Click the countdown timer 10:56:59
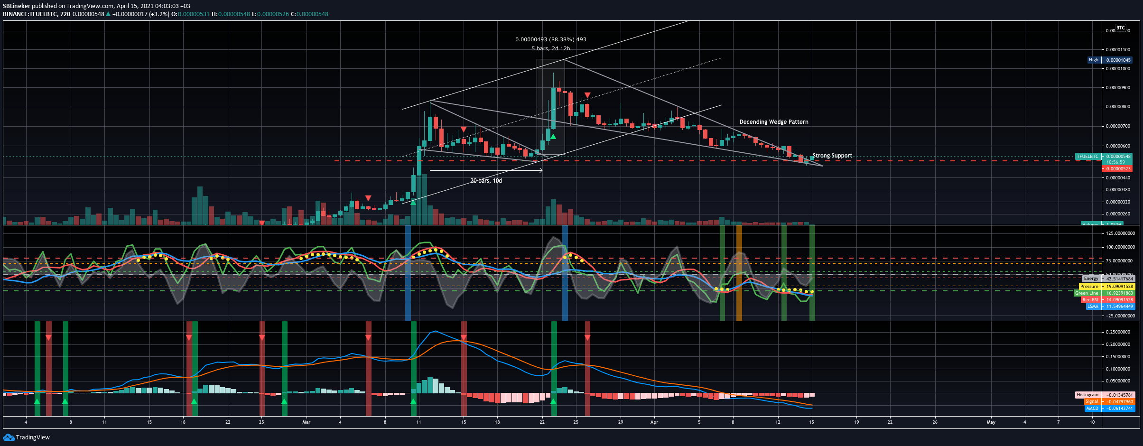Image resolution: width=1143 pixels, height=446 pixels. point(1115,162)
